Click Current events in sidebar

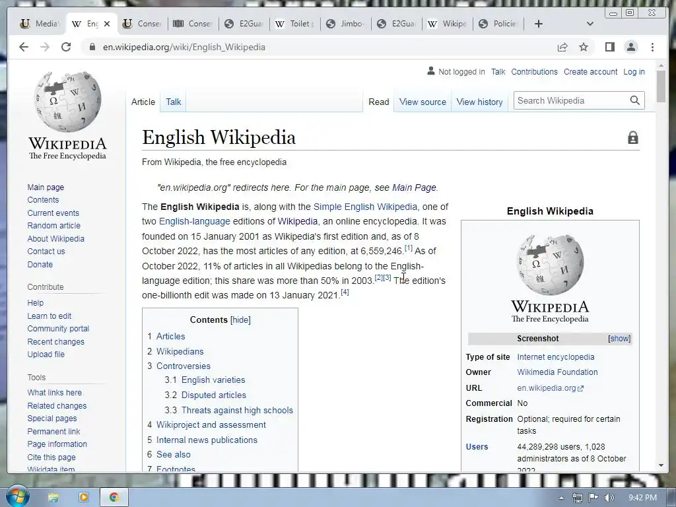[x=53, y=213]
